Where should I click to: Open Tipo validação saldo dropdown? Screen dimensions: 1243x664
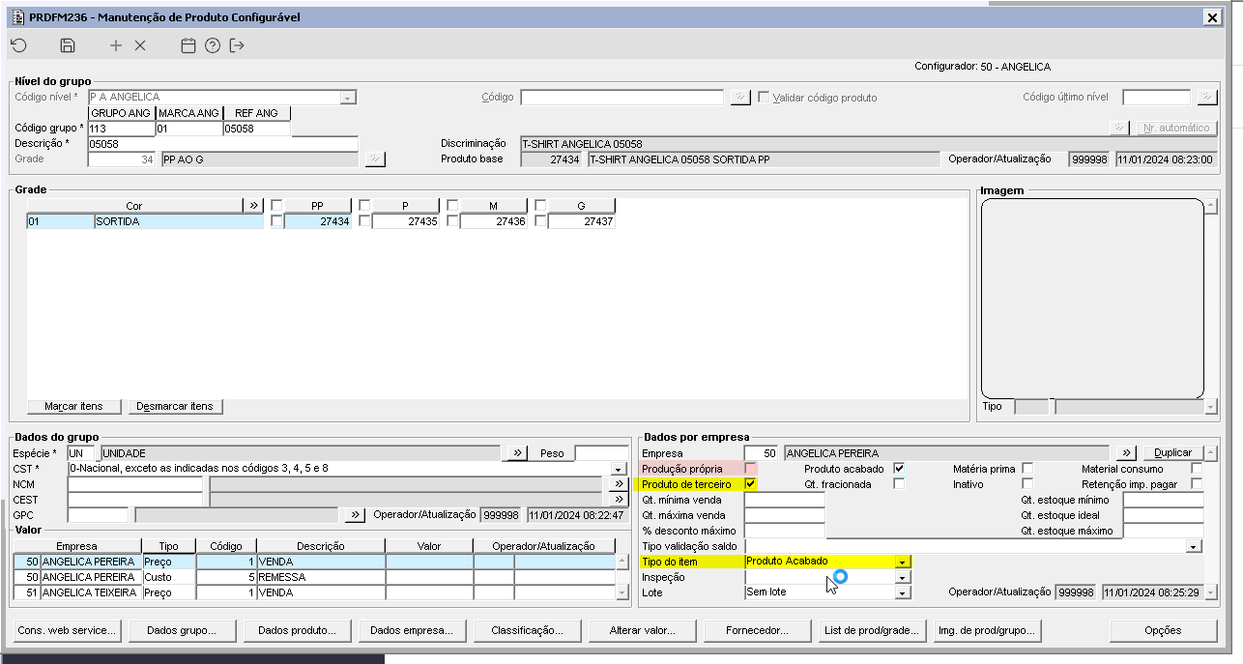[1195, 546]
